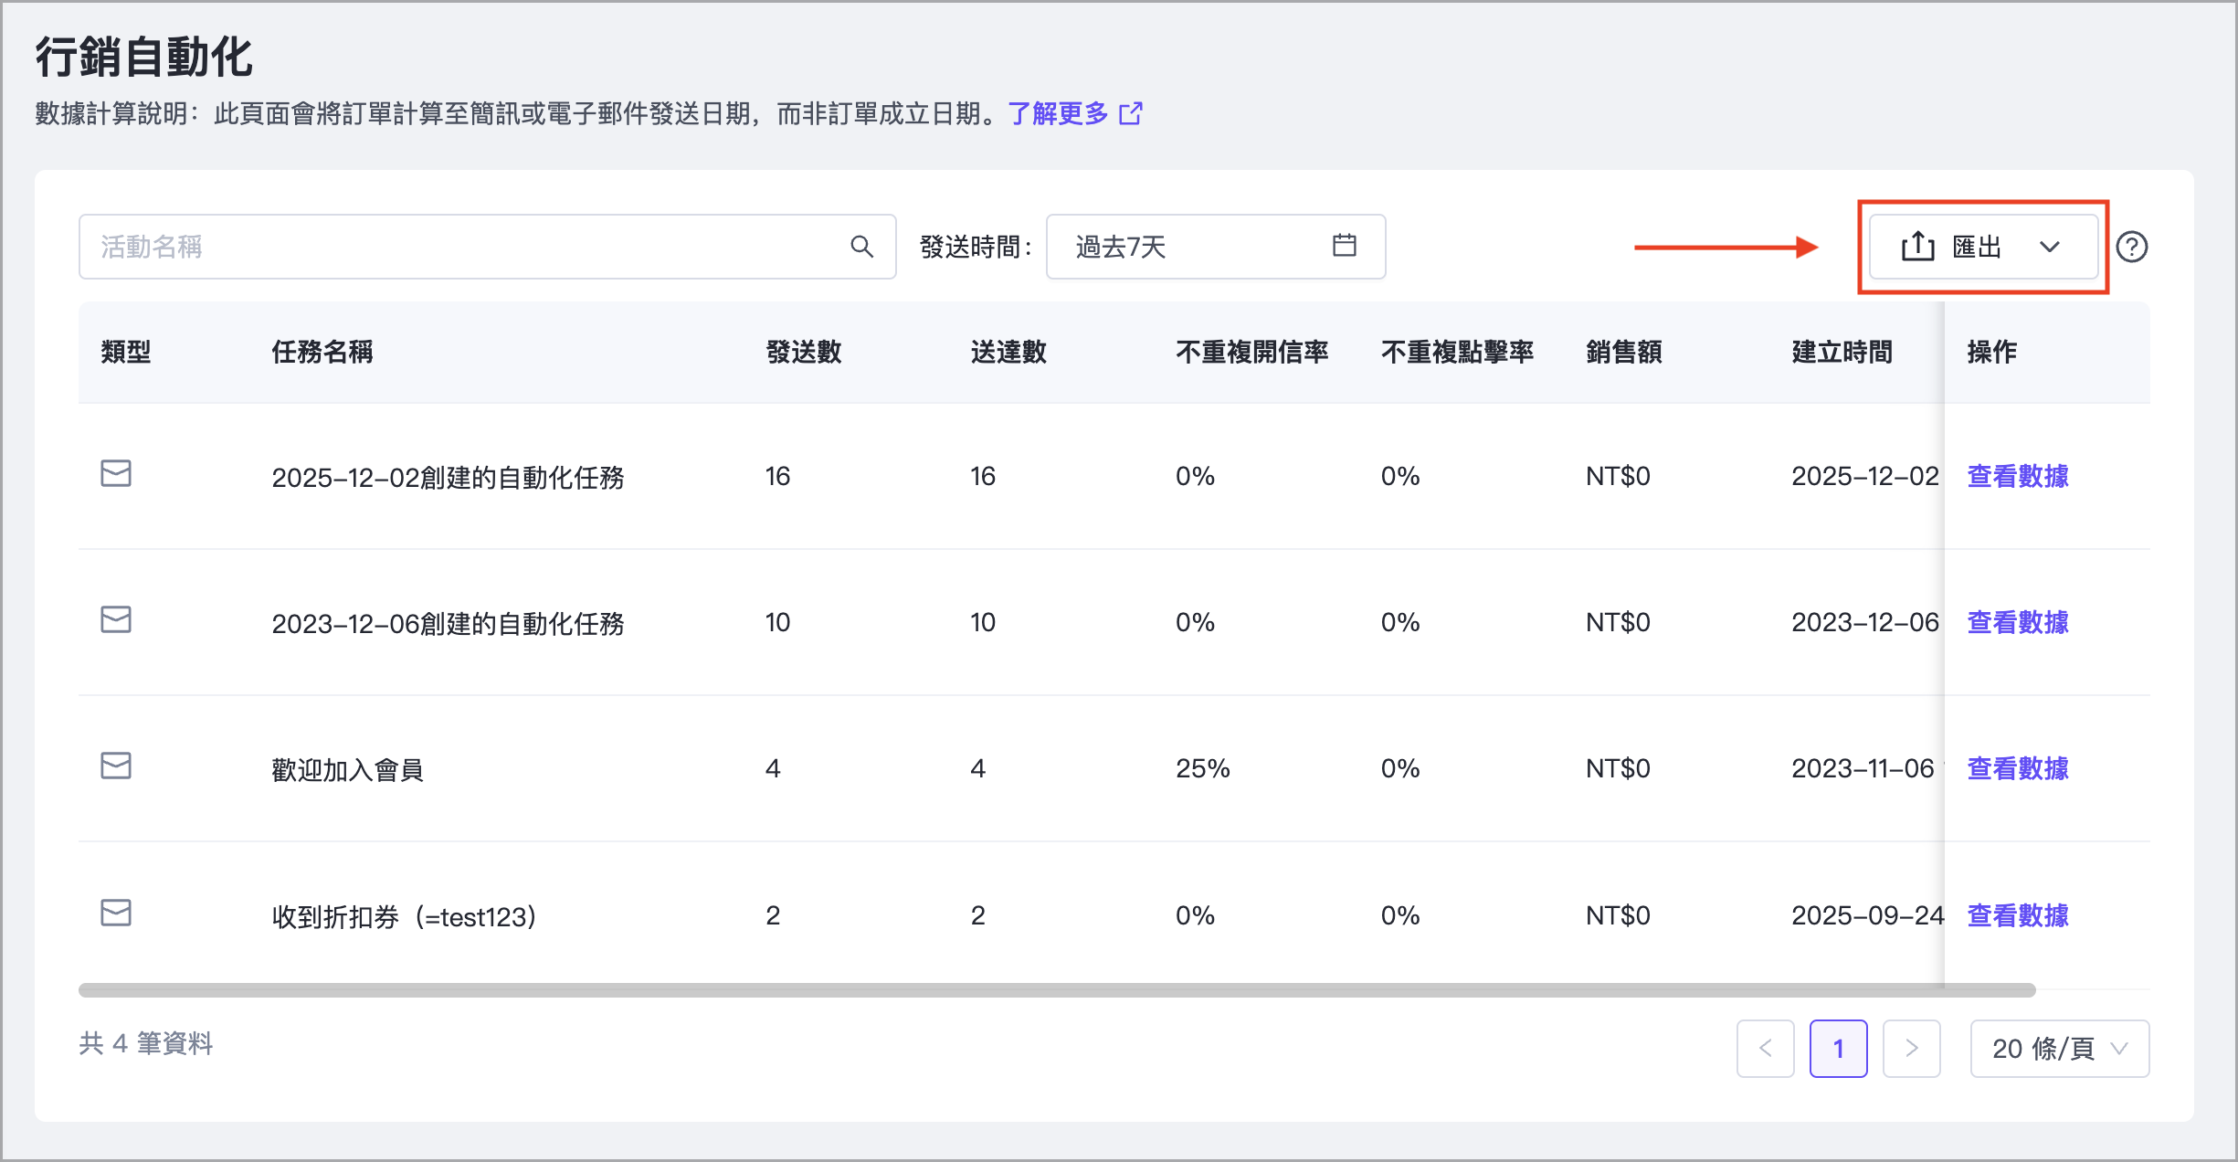Image resolution: width=2238 pixels, height=1162 pixels.
Task: Expand the 匯出 export dropdown chevron
Action: click(2050, 246)
